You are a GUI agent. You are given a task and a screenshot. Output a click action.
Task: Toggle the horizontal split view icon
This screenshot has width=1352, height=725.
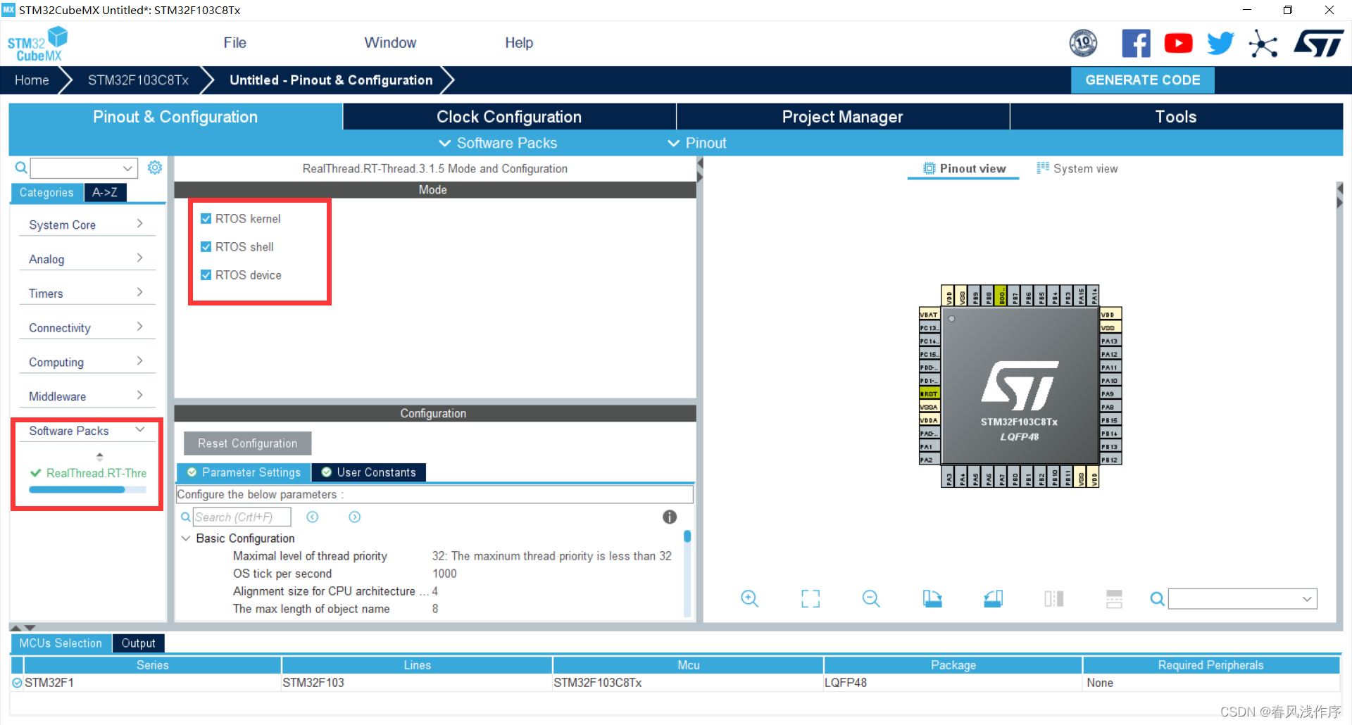(x=1114, y=599)
